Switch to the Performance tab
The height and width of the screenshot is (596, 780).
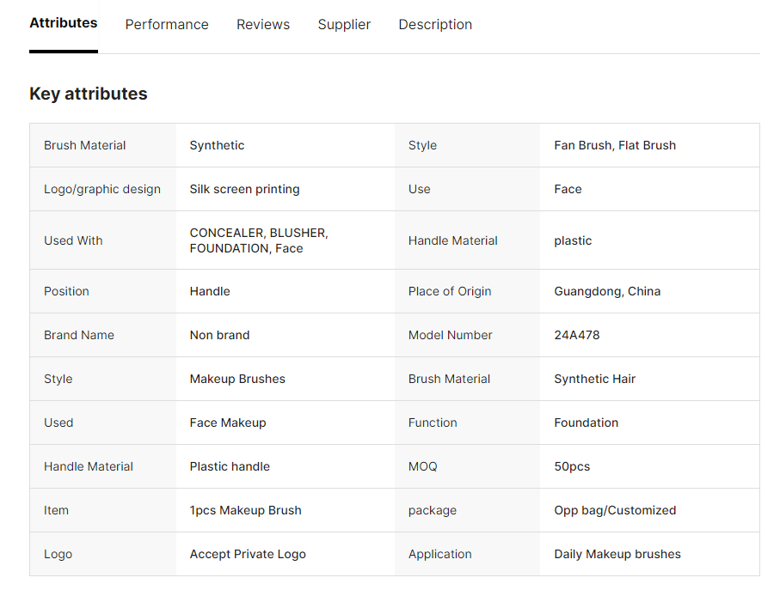tap(167, 24)
